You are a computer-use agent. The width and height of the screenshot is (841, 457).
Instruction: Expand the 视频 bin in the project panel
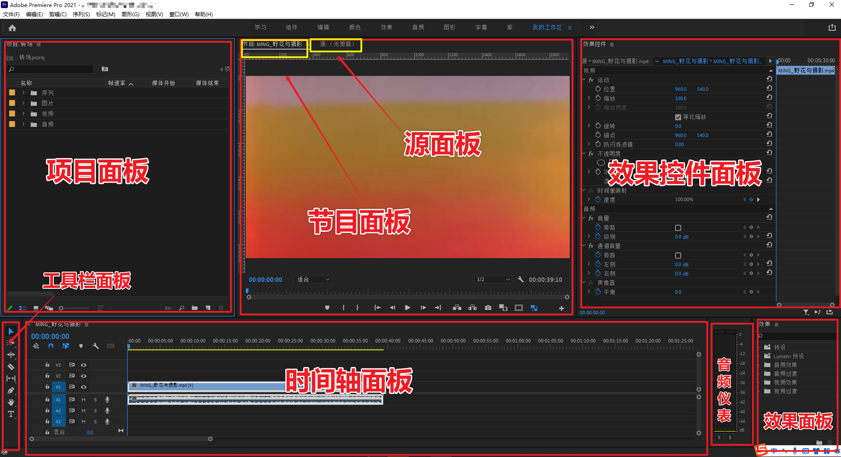pyautogui.click(x=23, y=113)
